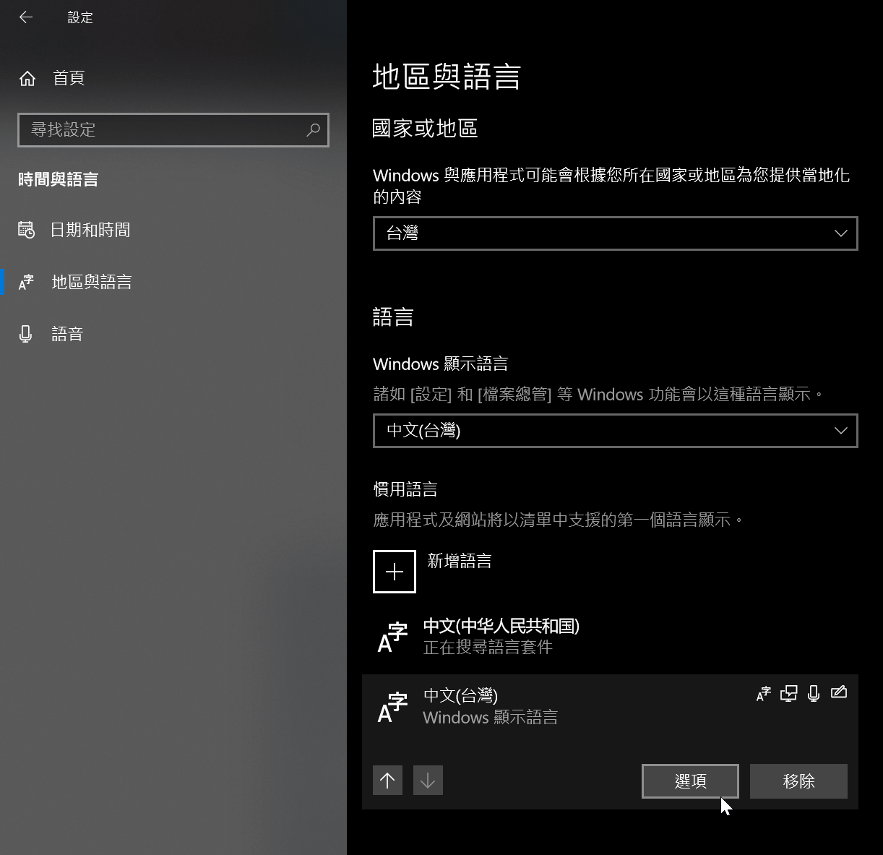Screen dimensions: 883x855
Task: Click chevron of the 台灣 region dropdown
Action: tap(840, 233)
